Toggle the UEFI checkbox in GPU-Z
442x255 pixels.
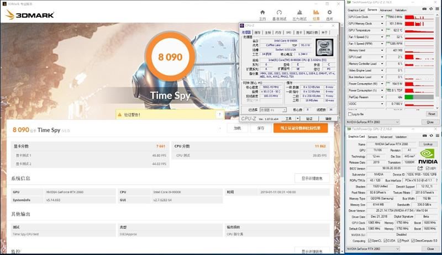tap(427, 168)
